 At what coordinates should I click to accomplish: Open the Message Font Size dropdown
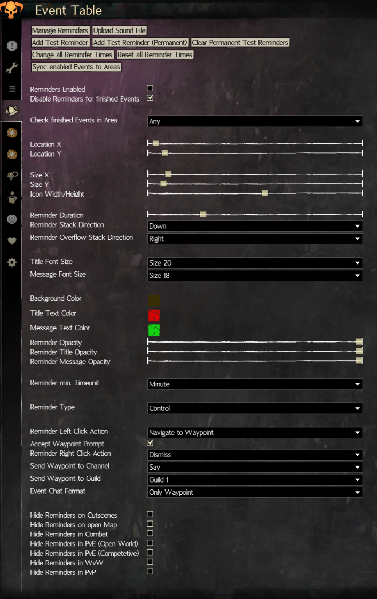click(x=255, y=275)
